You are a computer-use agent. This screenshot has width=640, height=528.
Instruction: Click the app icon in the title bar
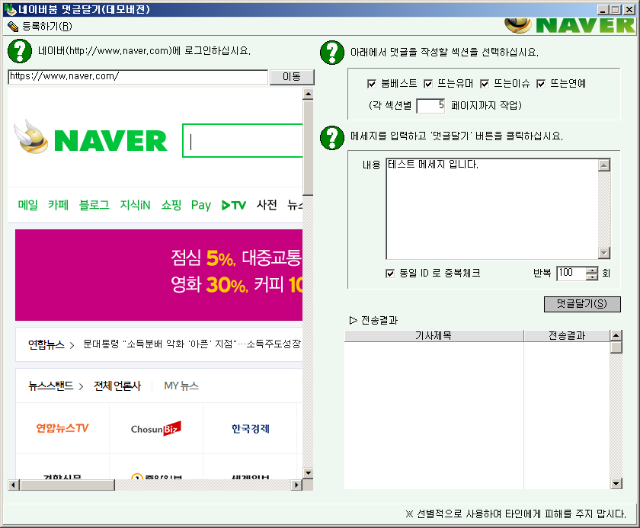tap(9, 10)
